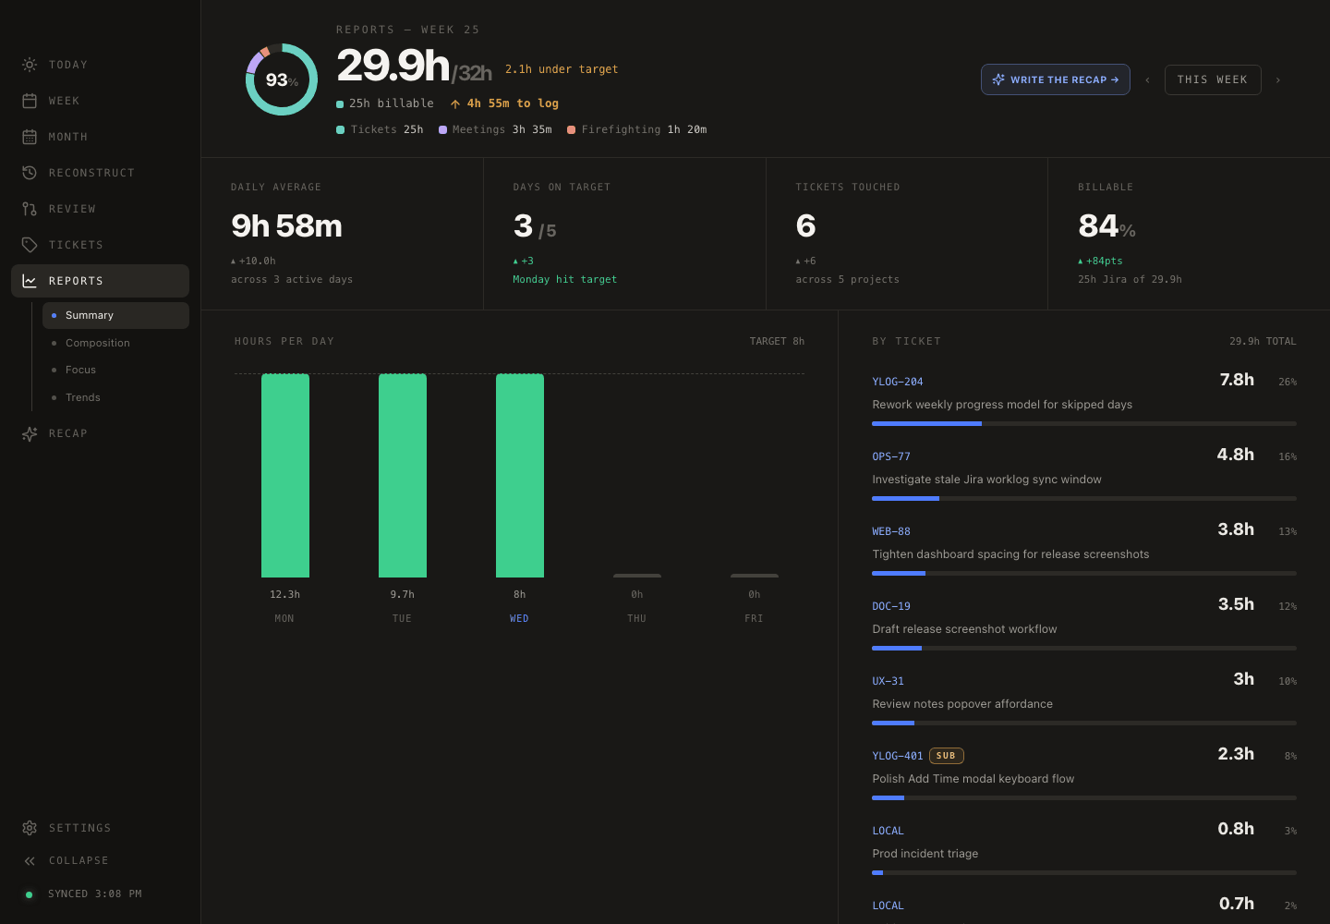Click the Reconstruct history icon

[30, 173]
